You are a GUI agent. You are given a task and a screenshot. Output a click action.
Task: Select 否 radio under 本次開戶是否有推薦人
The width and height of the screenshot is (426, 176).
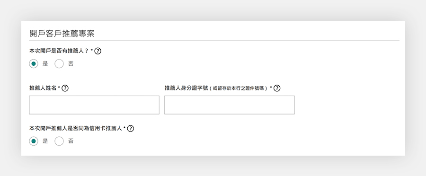59,64
